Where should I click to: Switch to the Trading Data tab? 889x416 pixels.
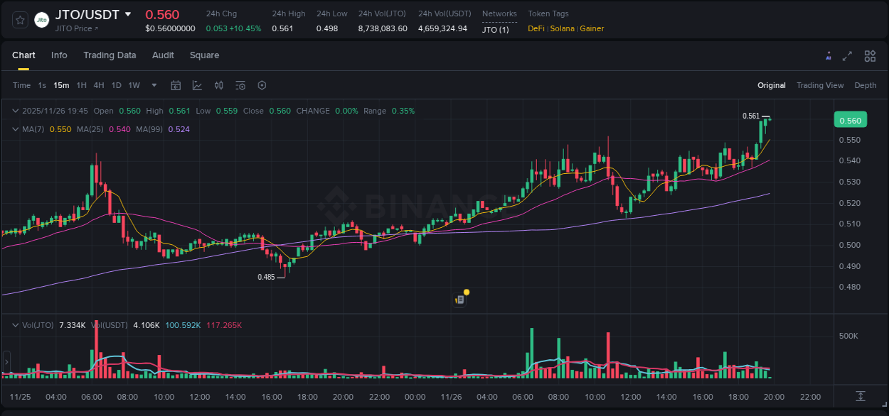110,55
